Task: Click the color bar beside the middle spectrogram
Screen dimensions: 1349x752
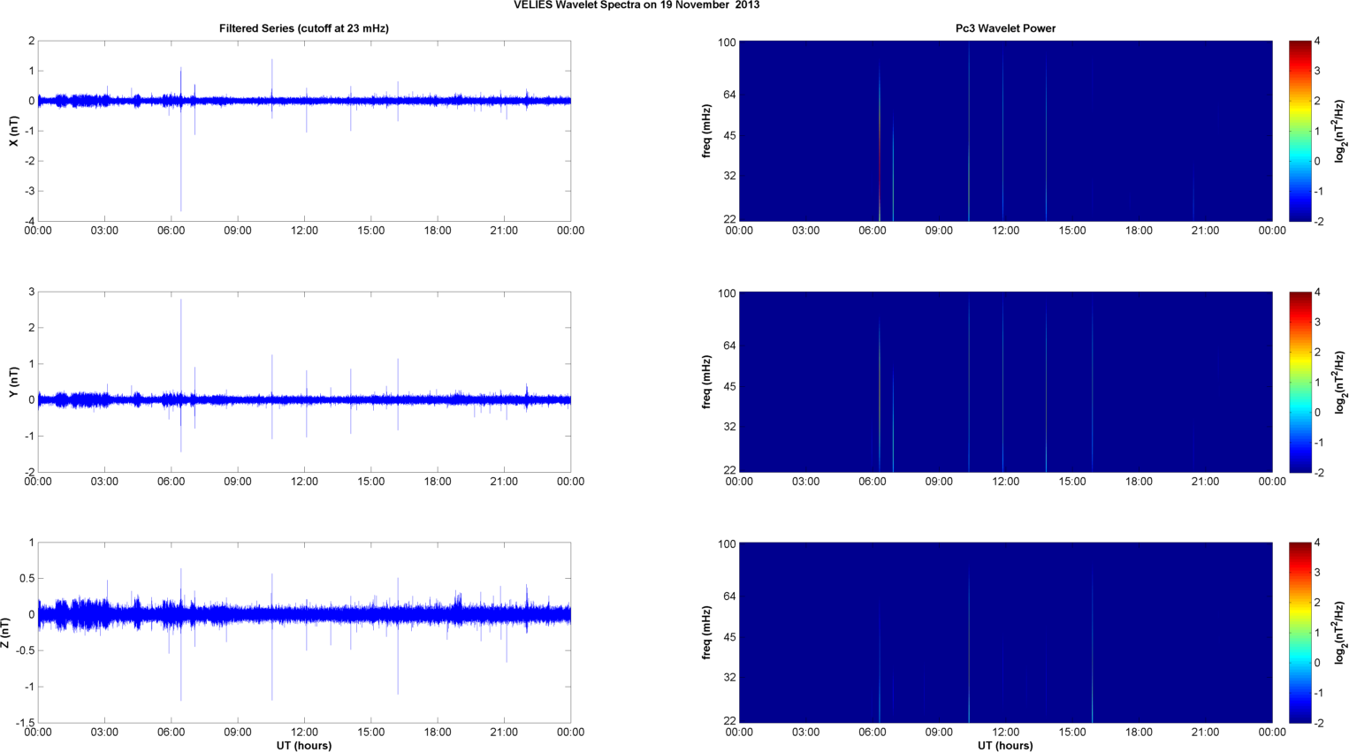Action: pos(1299,382)
